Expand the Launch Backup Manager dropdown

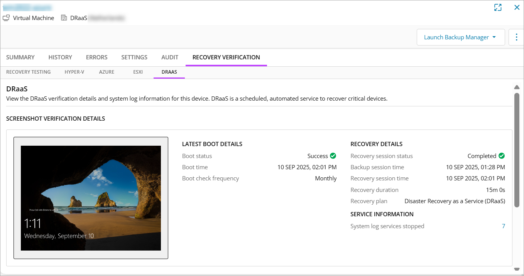[x=494, y=37]
